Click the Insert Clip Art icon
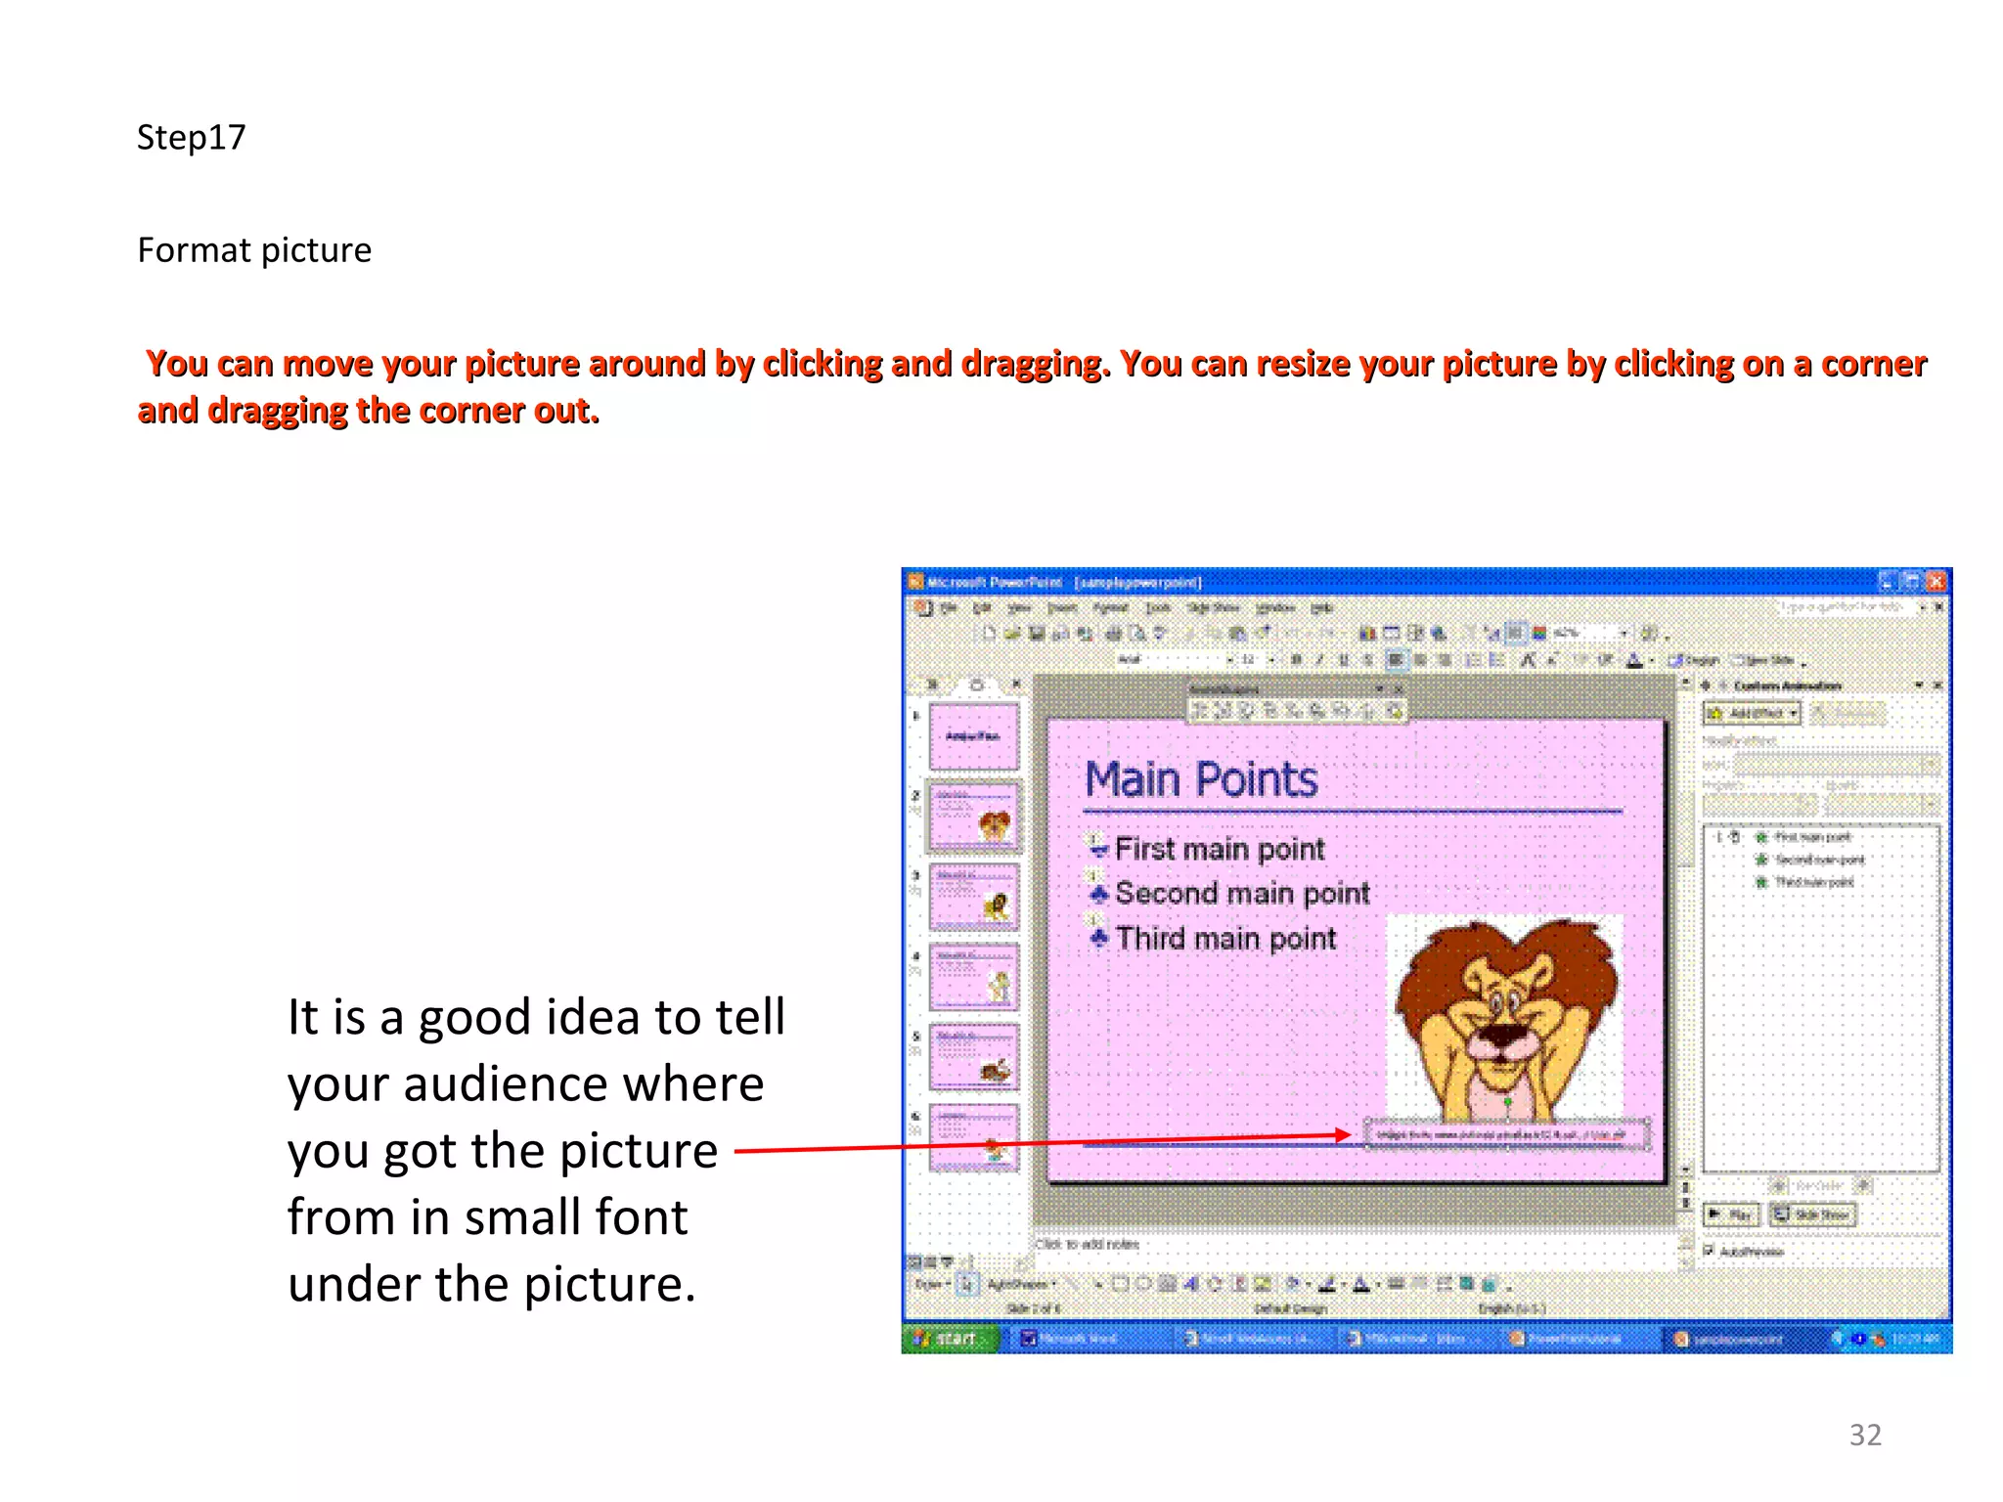 1239,1284
